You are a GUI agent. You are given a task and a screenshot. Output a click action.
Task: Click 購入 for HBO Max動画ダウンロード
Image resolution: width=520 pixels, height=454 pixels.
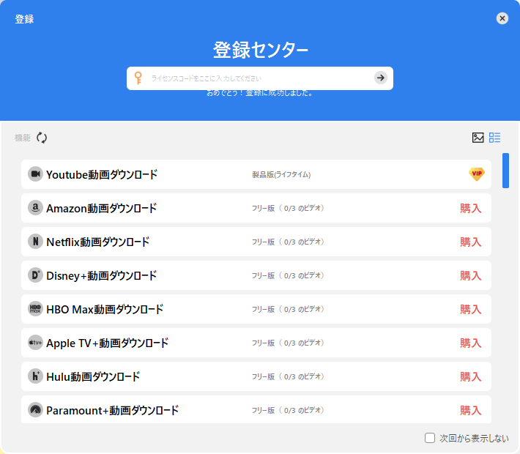(471, 310)
